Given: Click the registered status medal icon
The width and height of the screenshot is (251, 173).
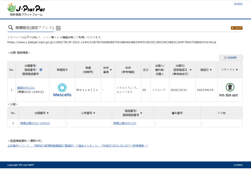Looking at the screenshot, I should [x=229, y=87].
